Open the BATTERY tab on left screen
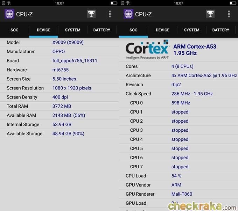The width and height of the screenshot is (238, 211). tap(102, 30)
